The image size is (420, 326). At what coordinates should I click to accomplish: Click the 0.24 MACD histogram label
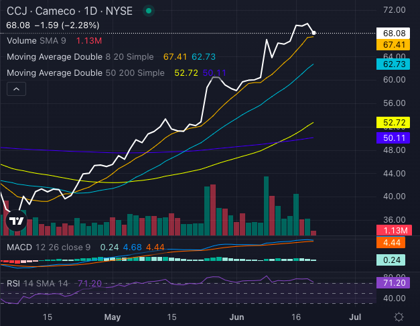tap(391, 260)
